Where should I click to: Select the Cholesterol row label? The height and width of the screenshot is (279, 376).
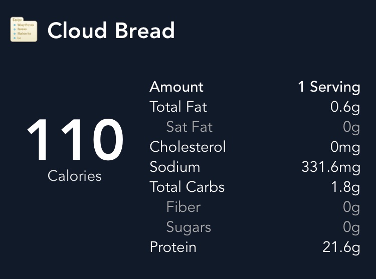click(187, 147)
